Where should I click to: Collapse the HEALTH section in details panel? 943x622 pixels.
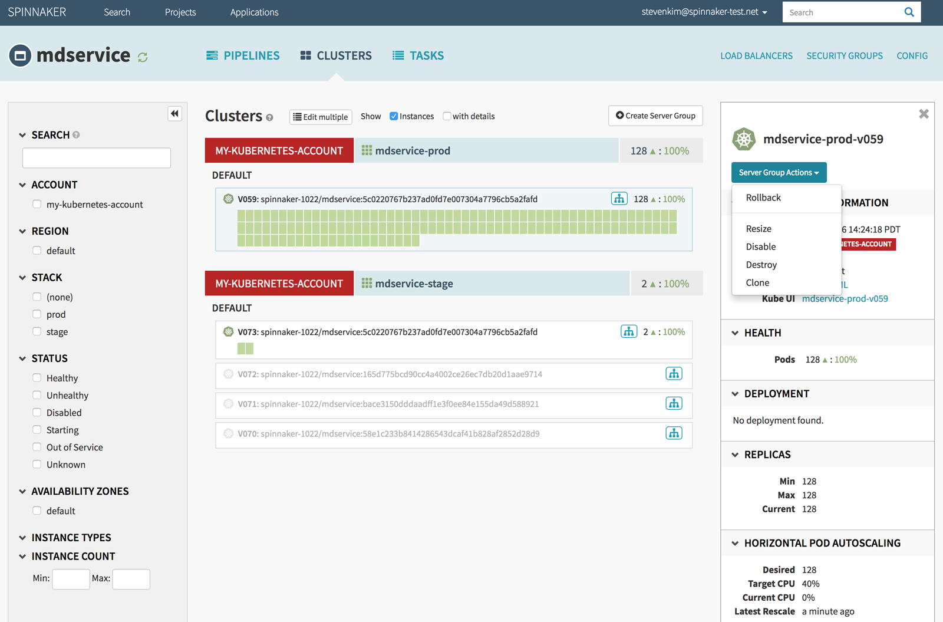pyautogui.click(x=736, y=333)
